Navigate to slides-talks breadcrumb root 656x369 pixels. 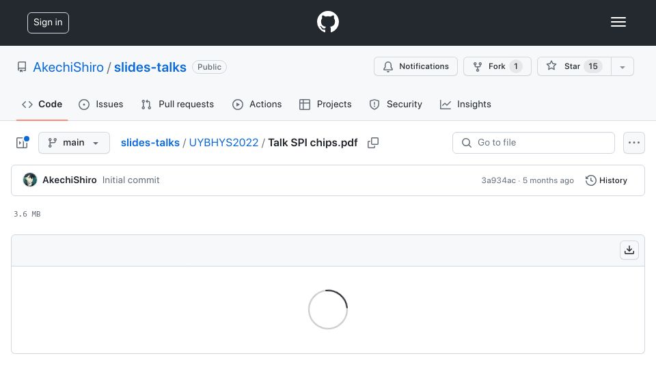coord(150,143)
